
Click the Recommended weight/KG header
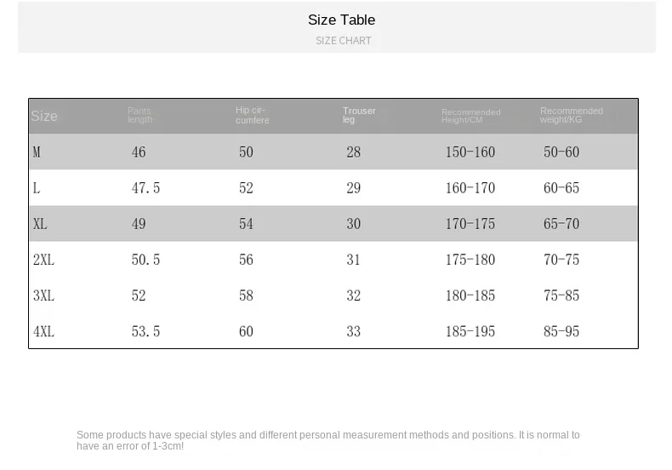(x=571, y=116)
